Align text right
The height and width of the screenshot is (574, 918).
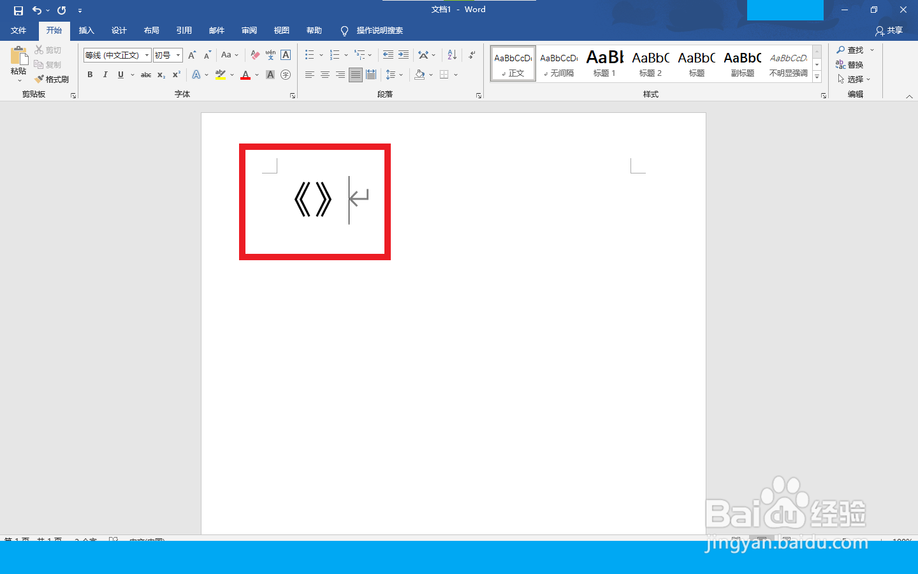[x=340, y=75]
